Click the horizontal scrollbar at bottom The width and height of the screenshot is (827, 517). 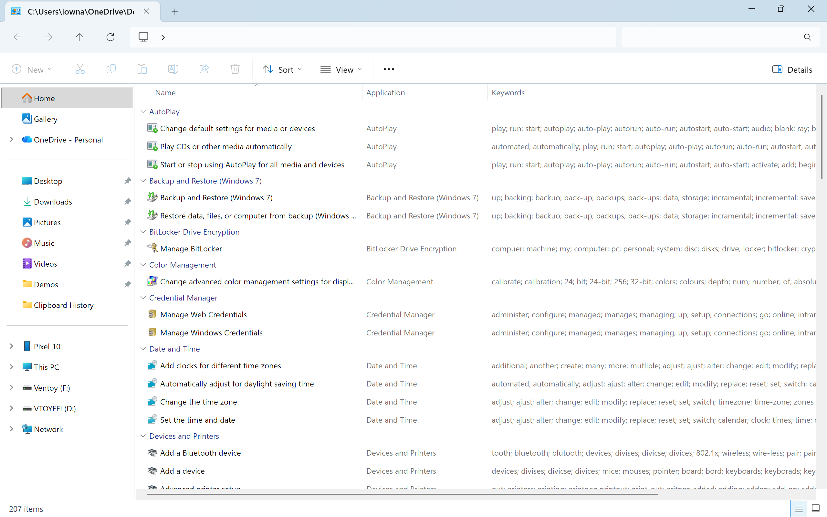pos(402,494)
